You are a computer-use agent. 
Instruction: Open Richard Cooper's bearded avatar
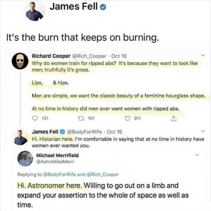(x=20, y=61)
